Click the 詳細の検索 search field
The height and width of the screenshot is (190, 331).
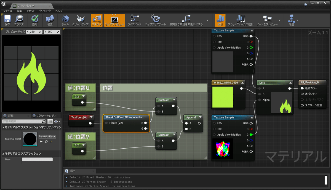coord(24,121)
